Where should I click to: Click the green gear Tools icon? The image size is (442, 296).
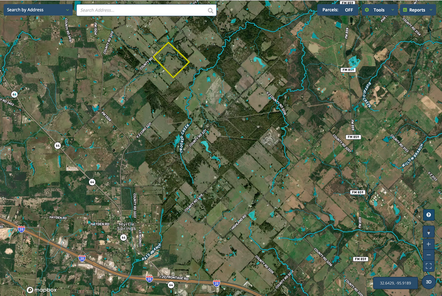tap(367, 10)
